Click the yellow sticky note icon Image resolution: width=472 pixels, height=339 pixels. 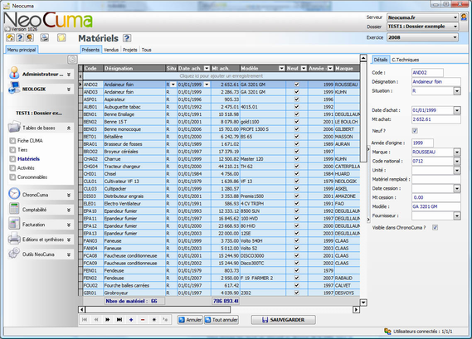tap(61, 37)
